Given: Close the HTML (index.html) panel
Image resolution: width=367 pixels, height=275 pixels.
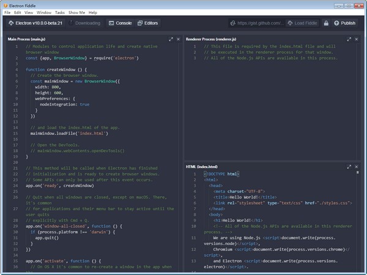Looking at the screenshot, I should [x=357, y=166].
